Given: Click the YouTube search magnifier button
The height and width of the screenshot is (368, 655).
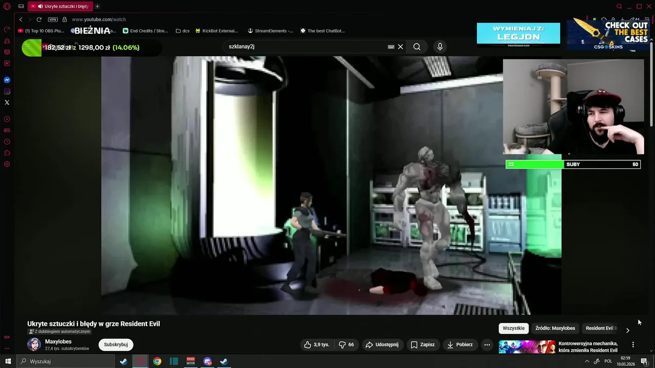Looking at the screenshot, I should coord(417,47).
